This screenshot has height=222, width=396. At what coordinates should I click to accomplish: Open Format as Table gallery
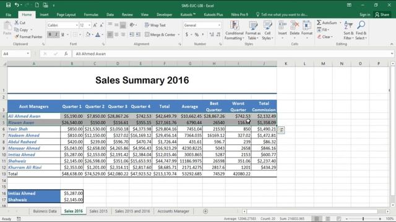[253, 30]
